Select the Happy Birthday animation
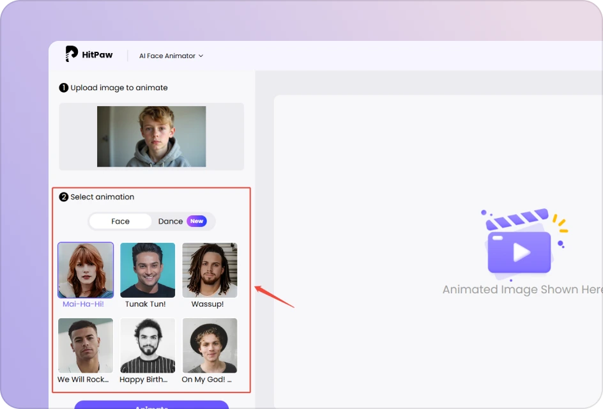This screenshot has height=409, width=603. coord(147,345)
